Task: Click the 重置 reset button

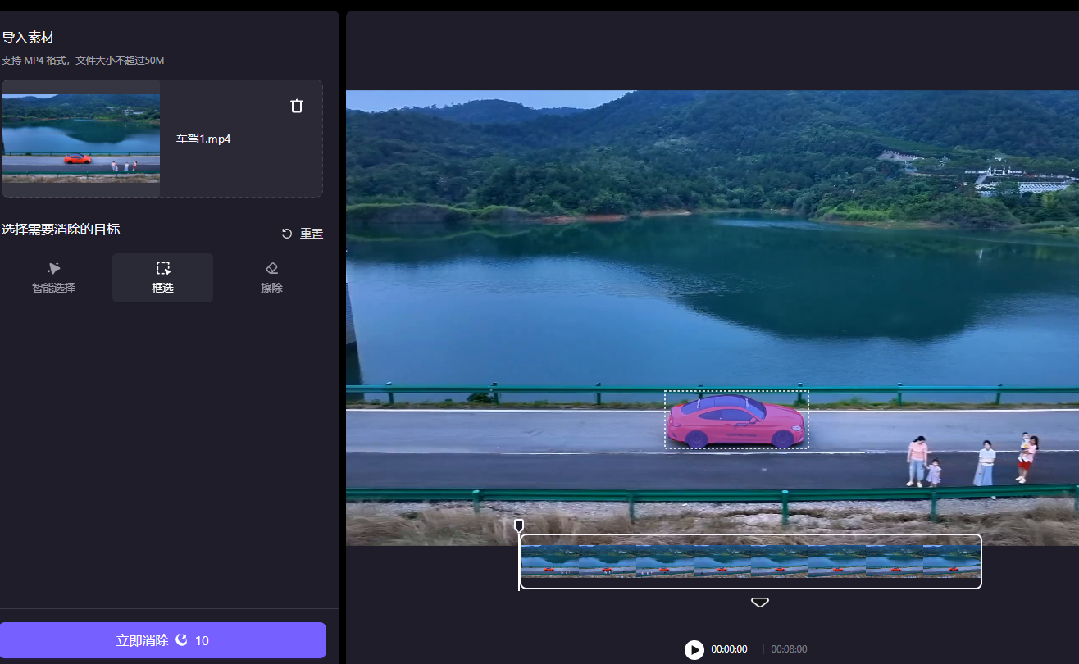Action: coord(303,234)
